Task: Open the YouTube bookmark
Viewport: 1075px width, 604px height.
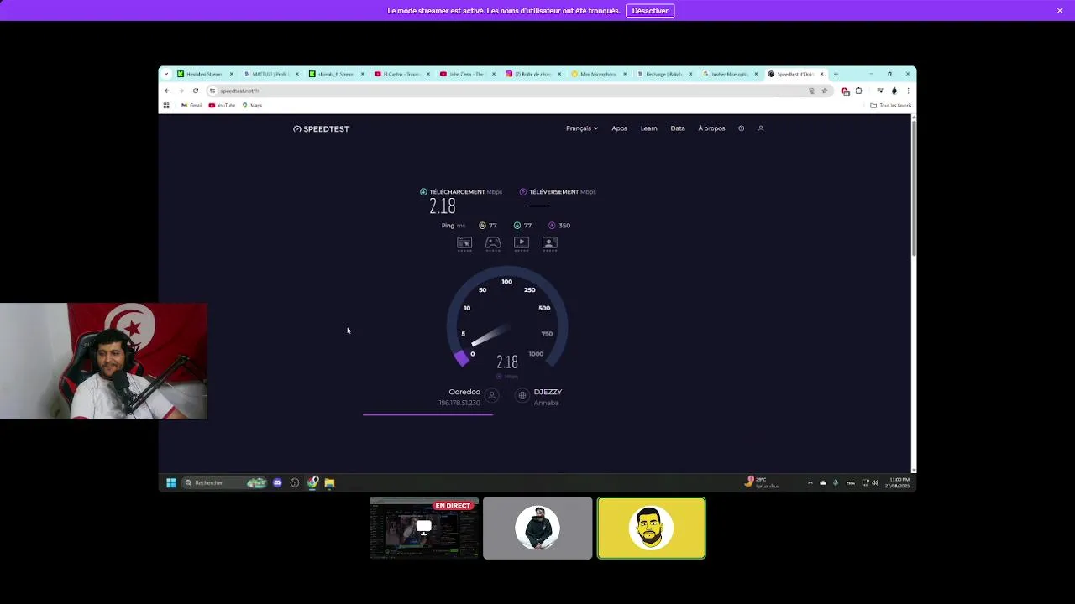Action: 222,106
